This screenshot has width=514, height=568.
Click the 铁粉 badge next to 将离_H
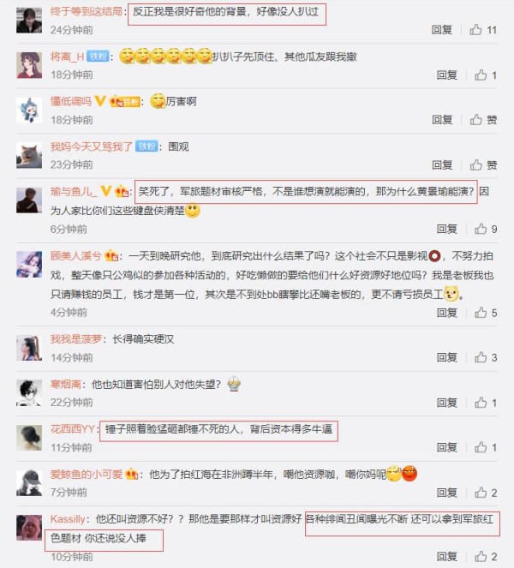click(98, 57)
